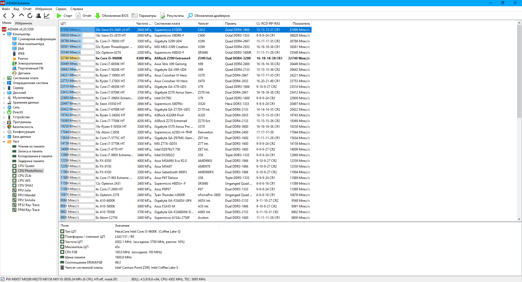The width and height of the screenshot is (522, 282).
Task: Sort by the Частота column header
Action: pos(143,24)
